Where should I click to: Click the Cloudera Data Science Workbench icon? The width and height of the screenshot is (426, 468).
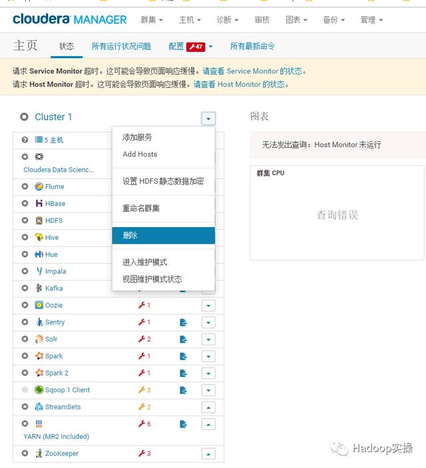coord(39,156)
